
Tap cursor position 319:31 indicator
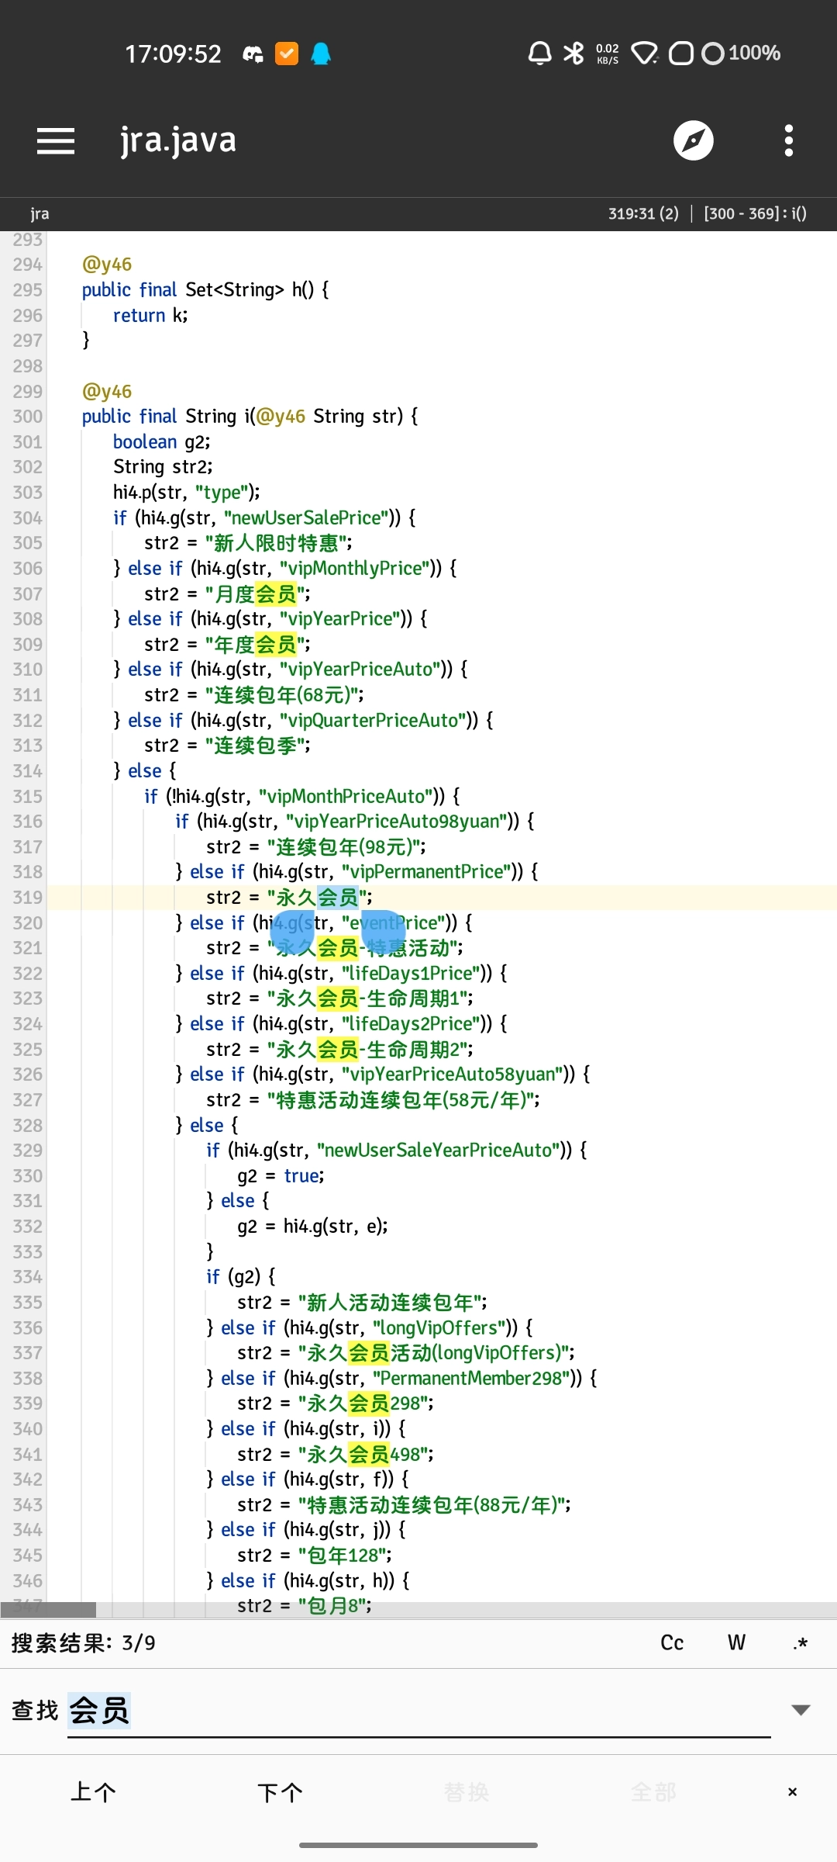pyautogui.click(x=643, y=213)
